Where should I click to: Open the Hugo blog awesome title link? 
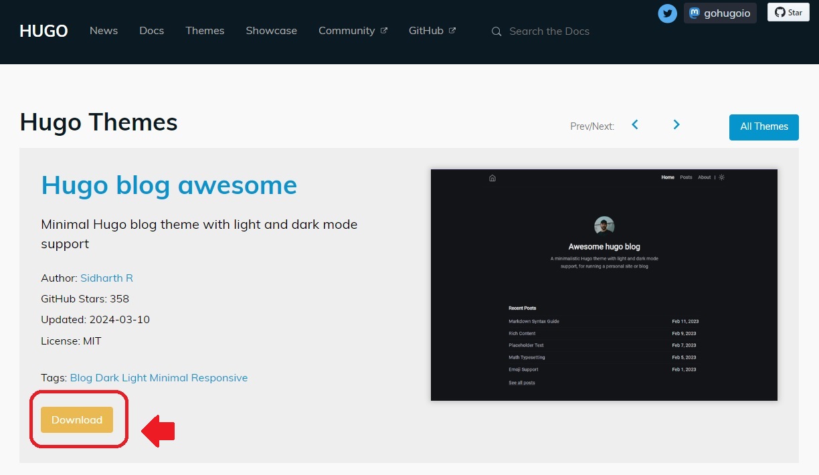169,185
